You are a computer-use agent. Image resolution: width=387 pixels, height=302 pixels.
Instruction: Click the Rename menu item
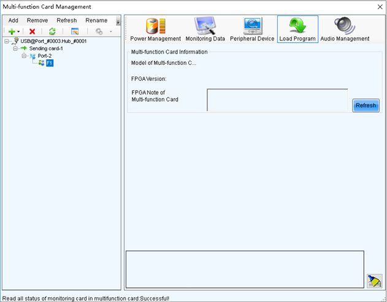(x=96, y=20)
